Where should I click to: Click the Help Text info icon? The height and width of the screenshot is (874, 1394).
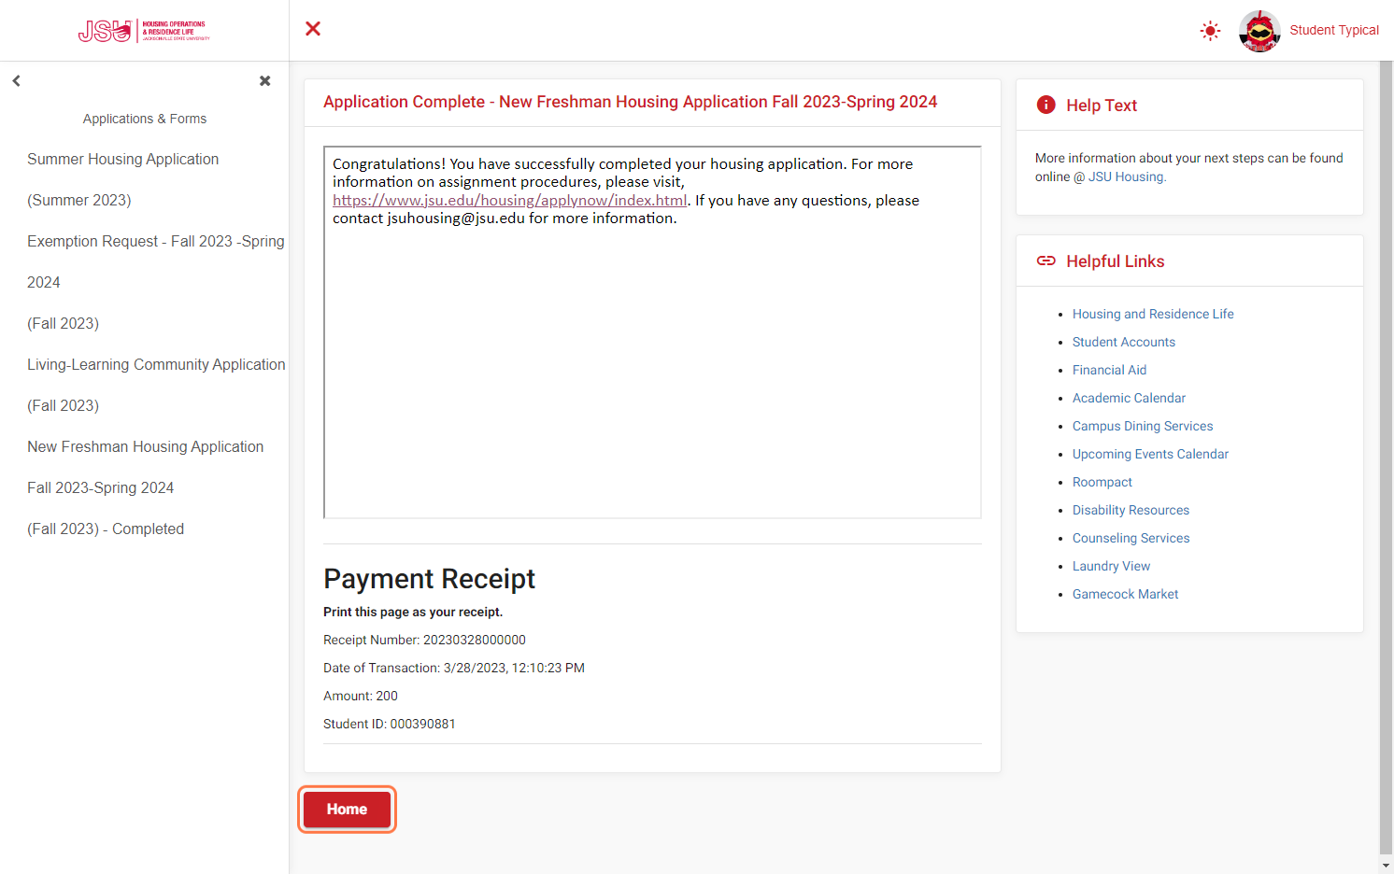click(1046, 106)
